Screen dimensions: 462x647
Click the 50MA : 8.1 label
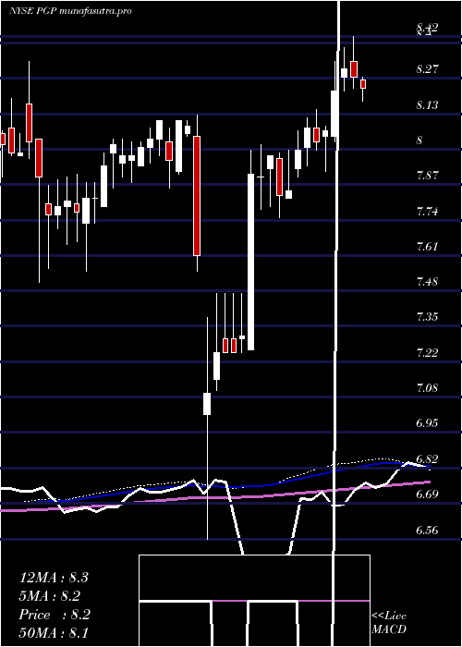[x=54, y=633]
